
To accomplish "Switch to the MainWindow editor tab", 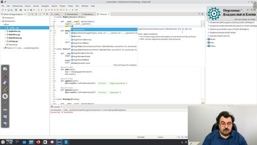I will [x=71, y=14].
